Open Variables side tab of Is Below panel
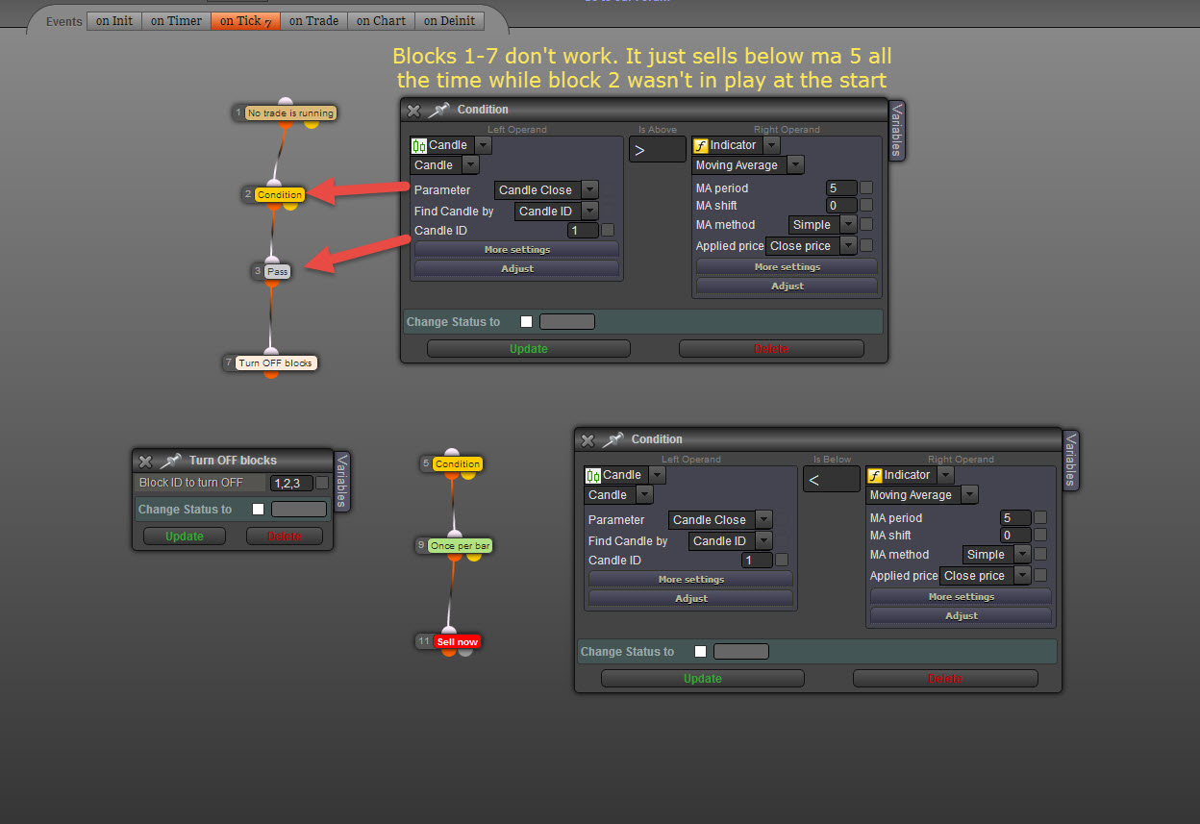This screenshot has height=824, width=1200. click(1071, 461)
